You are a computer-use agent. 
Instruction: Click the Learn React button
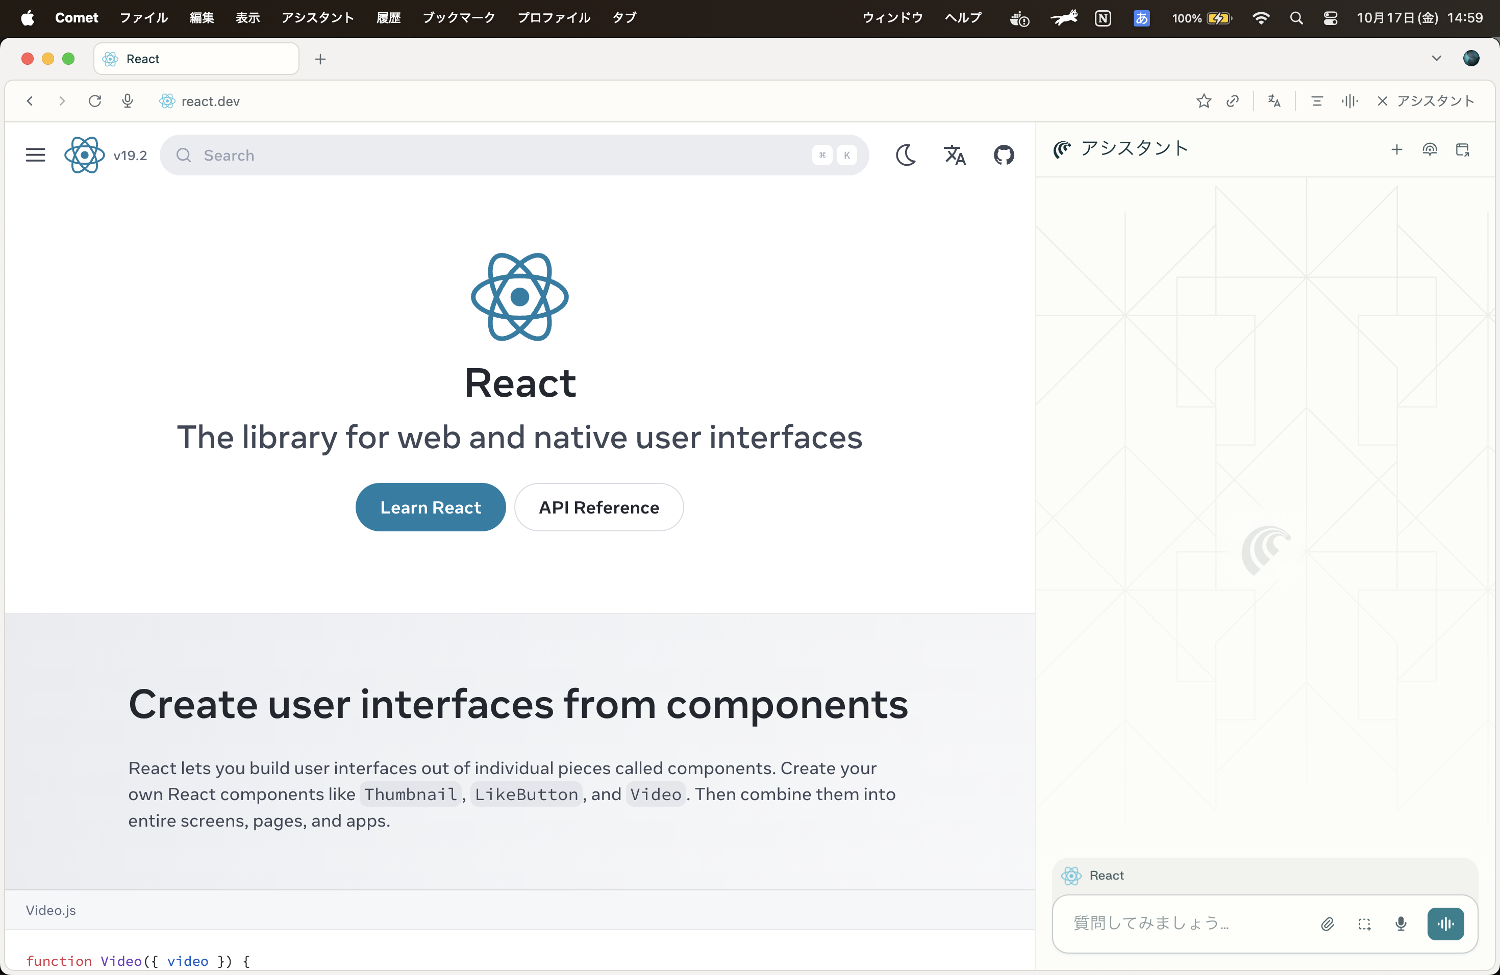coord(431,508)
